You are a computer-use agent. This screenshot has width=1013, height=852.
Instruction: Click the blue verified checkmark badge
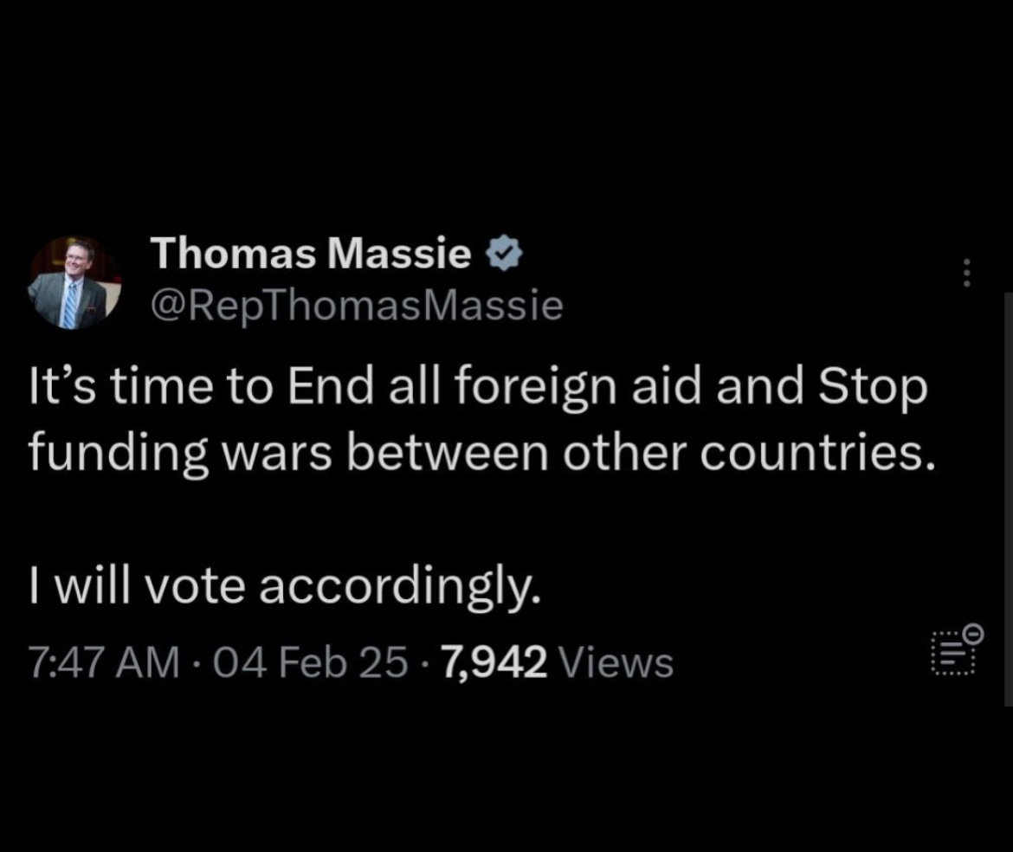tap(503, 253)
